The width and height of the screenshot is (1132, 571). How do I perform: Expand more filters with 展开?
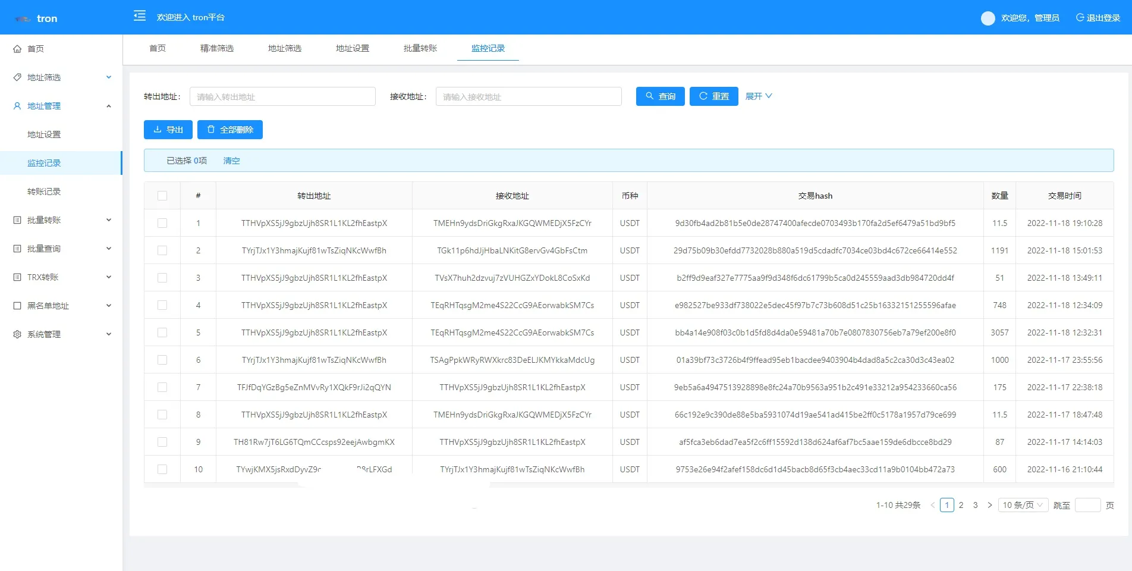(758, 96)
